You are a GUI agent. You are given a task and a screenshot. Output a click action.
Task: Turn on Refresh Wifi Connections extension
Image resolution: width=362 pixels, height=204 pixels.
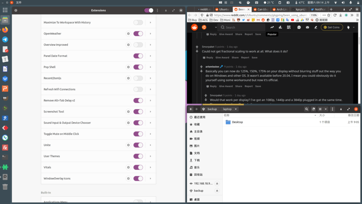(138, 89)
